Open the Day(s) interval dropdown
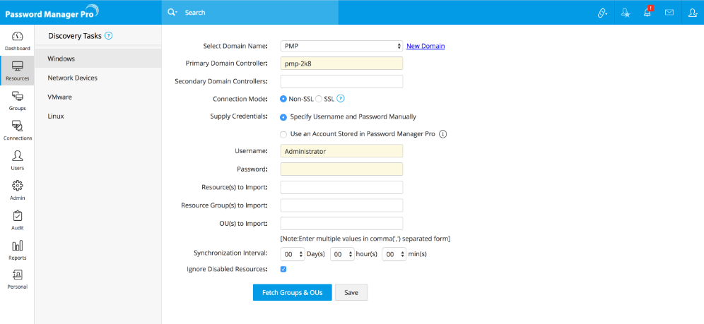Screen dimensions: 704x324 [292, 253]
